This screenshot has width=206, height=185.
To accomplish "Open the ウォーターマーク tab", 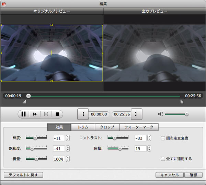I will pyautogui.click(x=139, y=127).
